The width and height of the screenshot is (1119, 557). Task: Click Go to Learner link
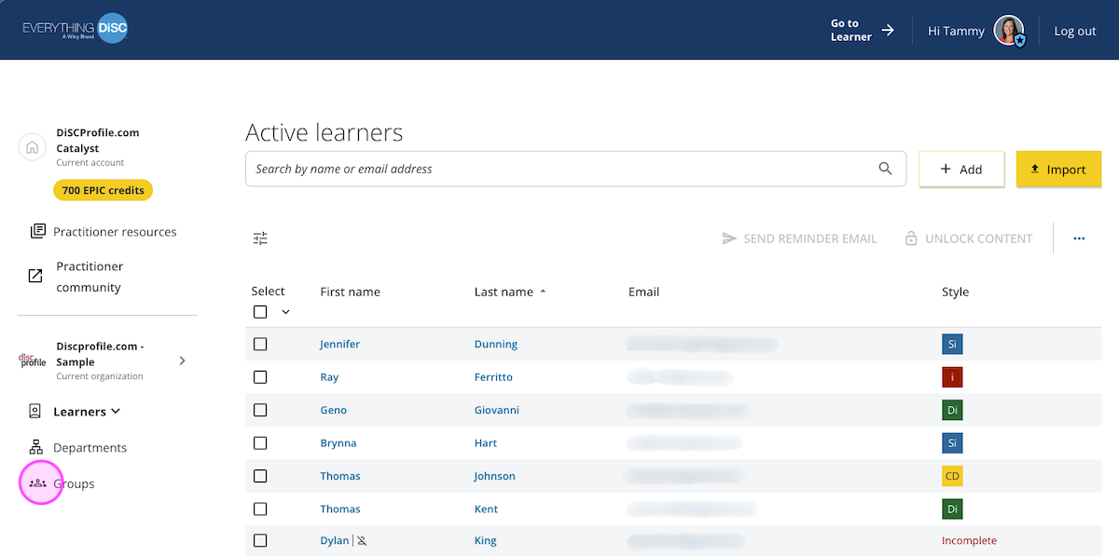pyautogui.click(x=863, y=30)
